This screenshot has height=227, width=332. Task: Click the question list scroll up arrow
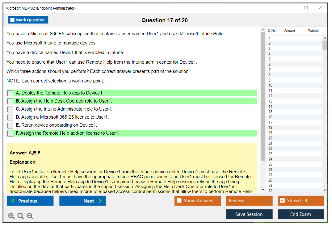coord(325,38)
